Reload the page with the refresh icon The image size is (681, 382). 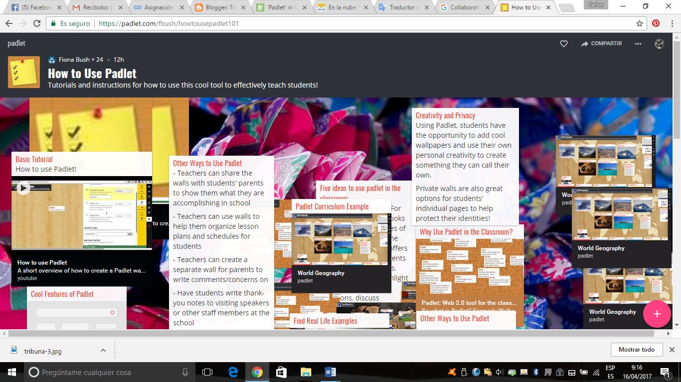[37, 23]
